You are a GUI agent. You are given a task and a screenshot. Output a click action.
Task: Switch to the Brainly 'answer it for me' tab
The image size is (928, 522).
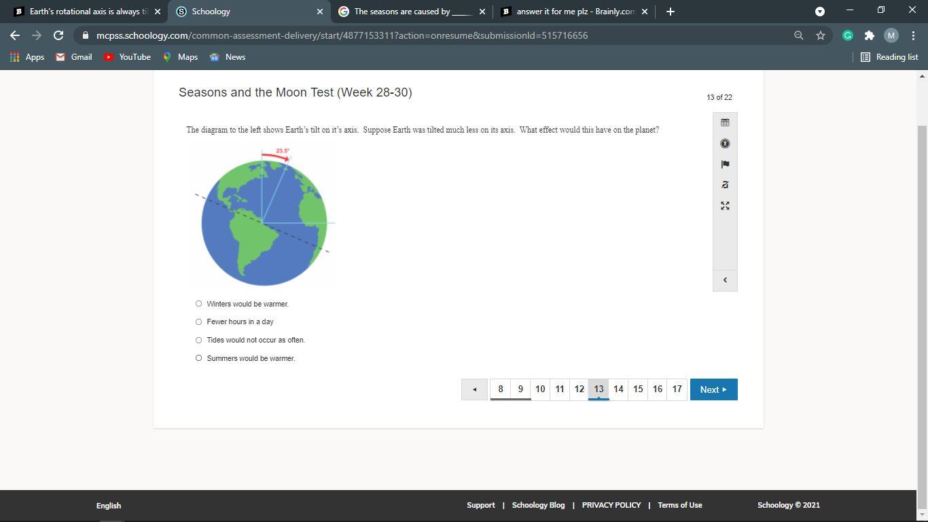pyautogui.click(x=574, y=12)
